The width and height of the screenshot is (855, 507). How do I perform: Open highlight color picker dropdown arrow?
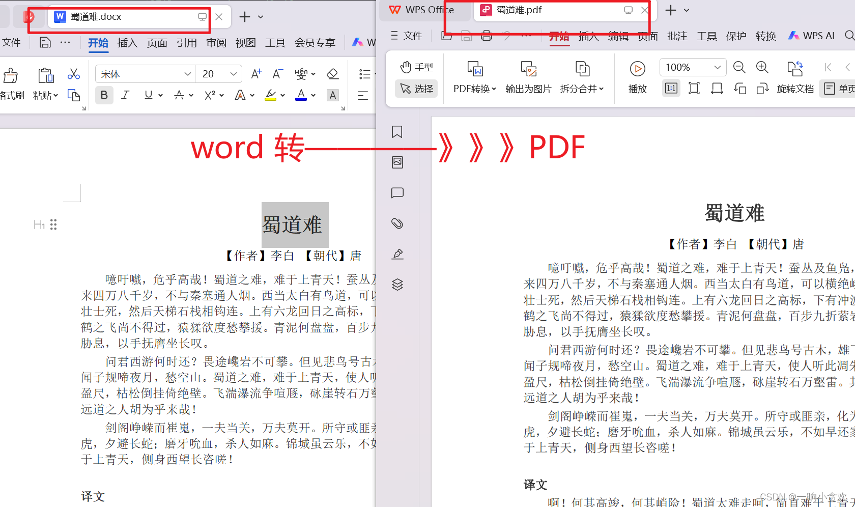tap(283, 95)
